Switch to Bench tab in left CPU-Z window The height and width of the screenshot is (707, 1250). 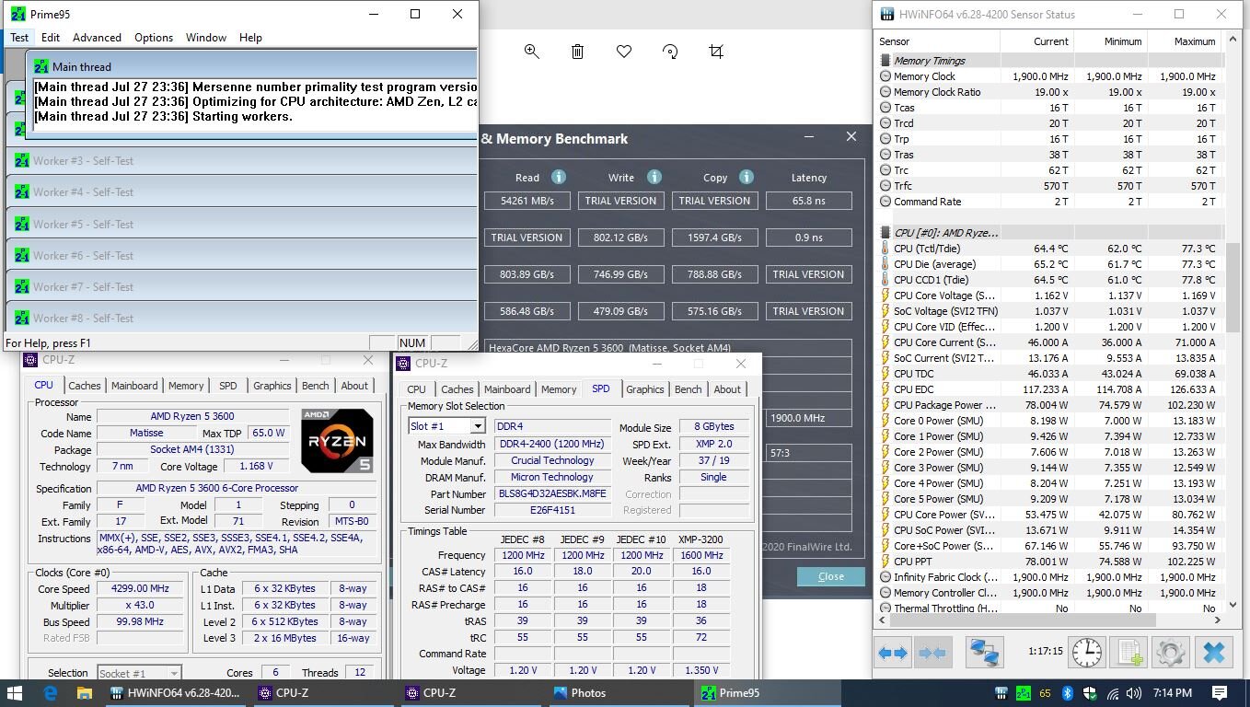[316, 386]
